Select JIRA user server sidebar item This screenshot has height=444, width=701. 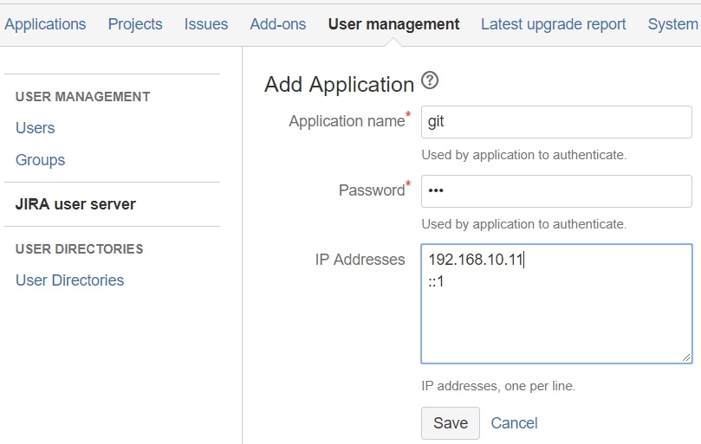[75, 204]
